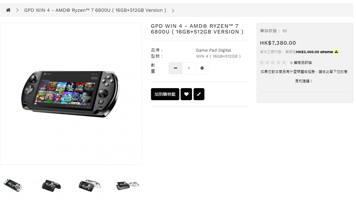The height and width of the screenshot is (204, 356).
Task: Click the first rating star
Action: point(262,62)
